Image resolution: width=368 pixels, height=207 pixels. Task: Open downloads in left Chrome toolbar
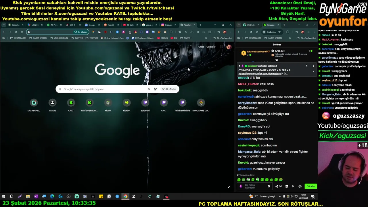[x=192, y=32]
